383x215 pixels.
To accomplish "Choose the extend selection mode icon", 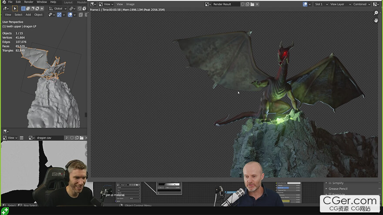I will [28, 9].
